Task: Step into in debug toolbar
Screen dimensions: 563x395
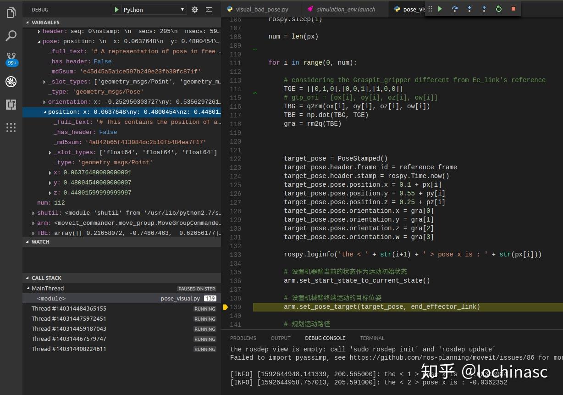Action: tap(469, 9)
